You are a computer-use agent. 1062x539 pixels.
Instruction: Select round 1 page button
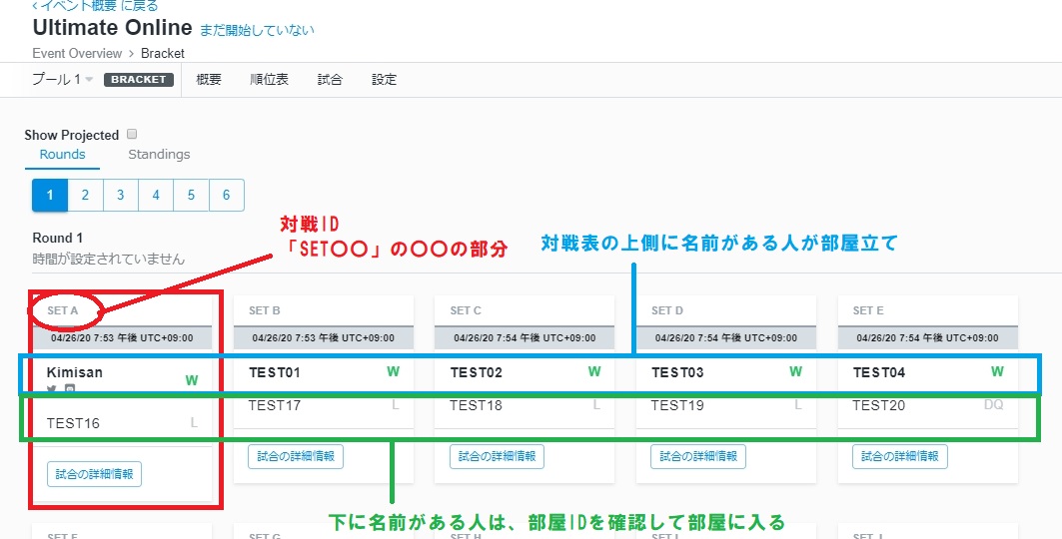[x=50, y=195]
